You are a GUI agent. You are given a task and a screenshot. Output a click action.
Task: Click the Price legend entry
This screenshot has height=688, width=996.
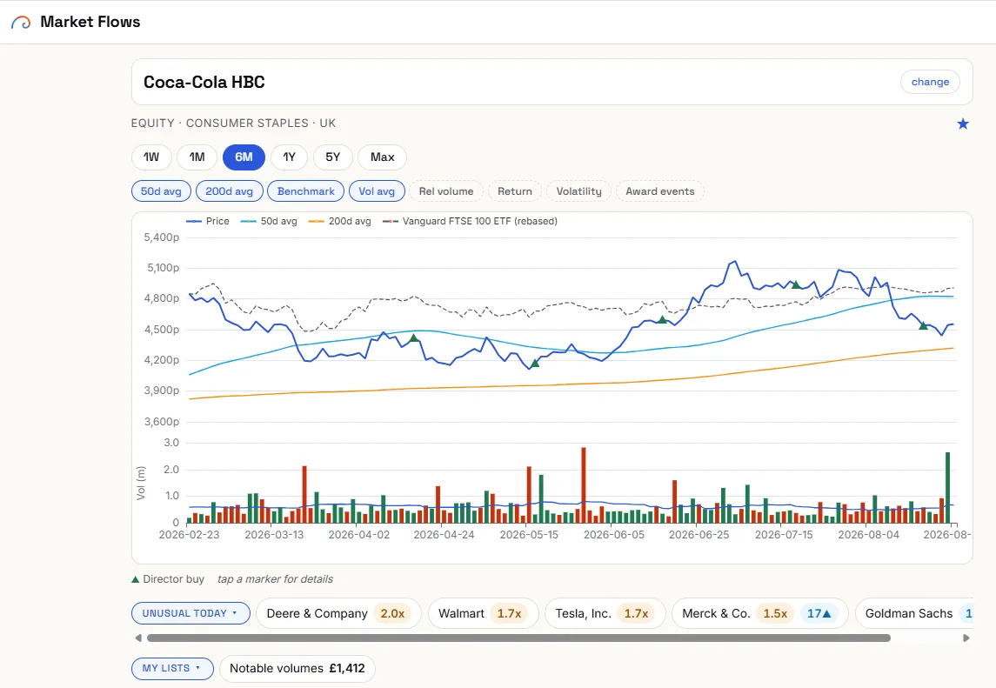tap(208, 221)
